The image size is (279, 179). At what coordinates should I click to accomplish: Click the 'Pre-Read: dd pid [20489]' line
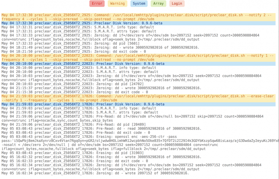(74, 125)
